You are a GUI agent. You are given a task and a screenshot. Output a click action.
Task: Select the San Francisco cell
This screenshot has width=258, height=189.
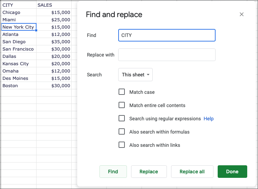pyautogui.click(x=19, y=49)
